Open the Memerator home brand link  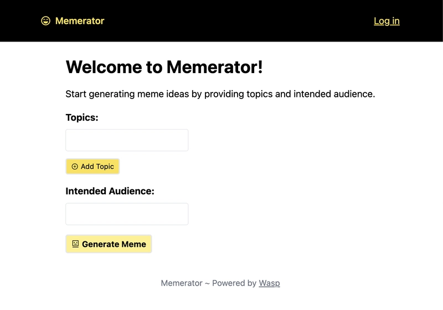[73, 21]
